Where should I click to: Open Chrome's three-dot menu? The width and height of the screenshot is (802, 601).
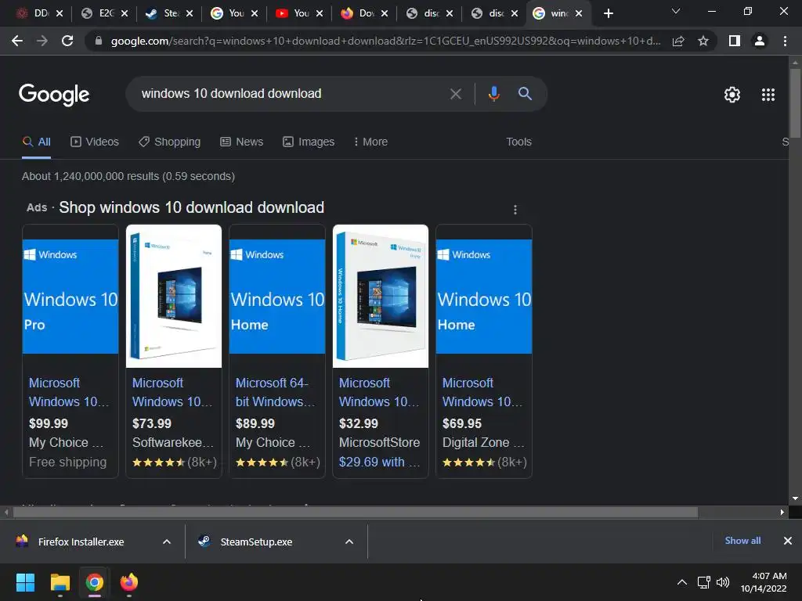pos(785,41)
